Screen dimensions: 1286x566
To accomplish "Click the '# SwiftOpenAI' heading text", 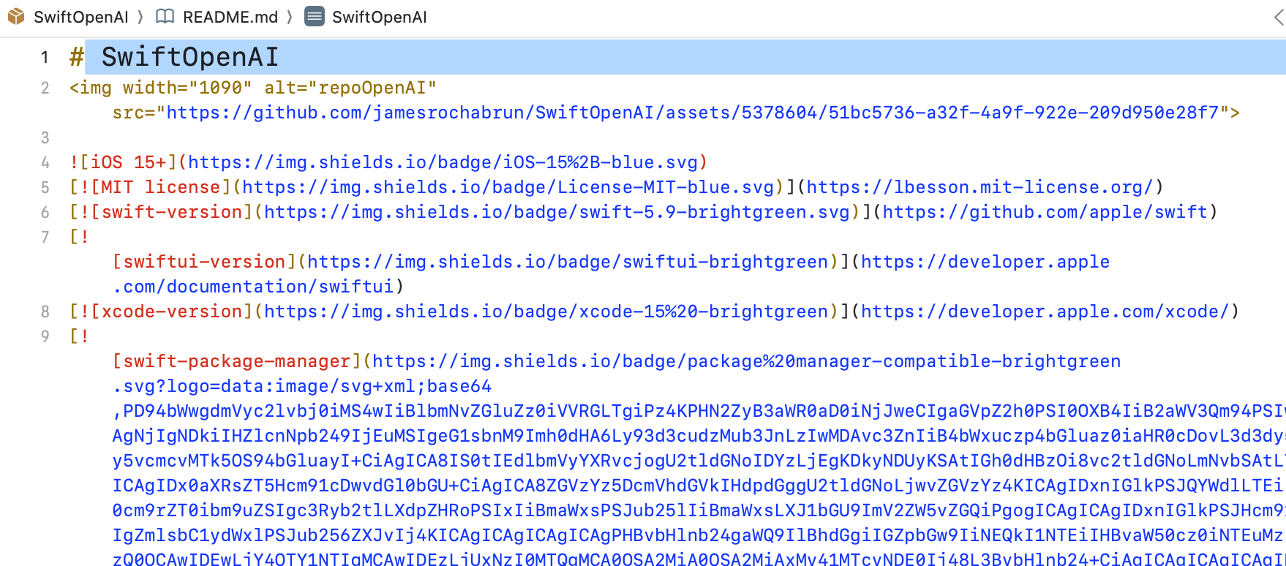I will click(174, 57).
